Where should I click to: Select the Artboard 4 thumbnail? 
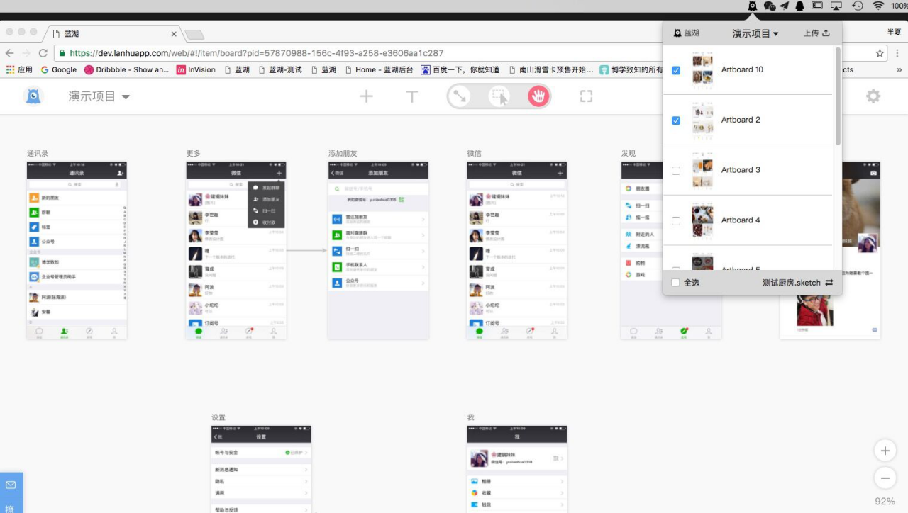702,221
